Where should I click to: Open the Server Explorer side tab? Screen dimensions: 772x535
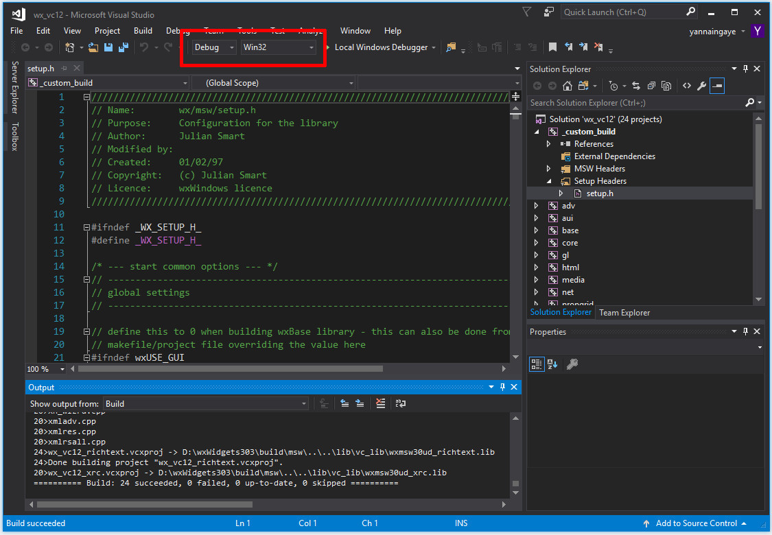coord(15,87)
